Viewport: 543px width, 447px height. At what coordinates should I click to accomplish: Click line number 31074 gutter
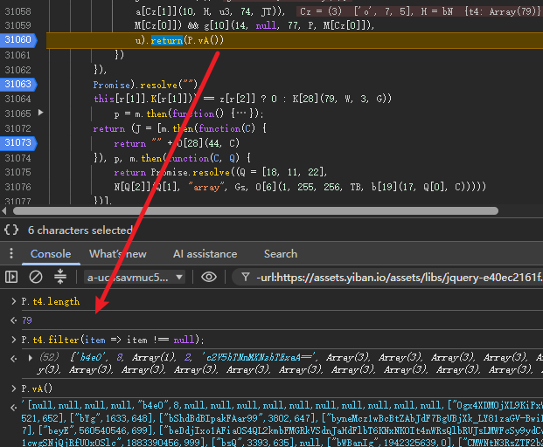point(18,158)
